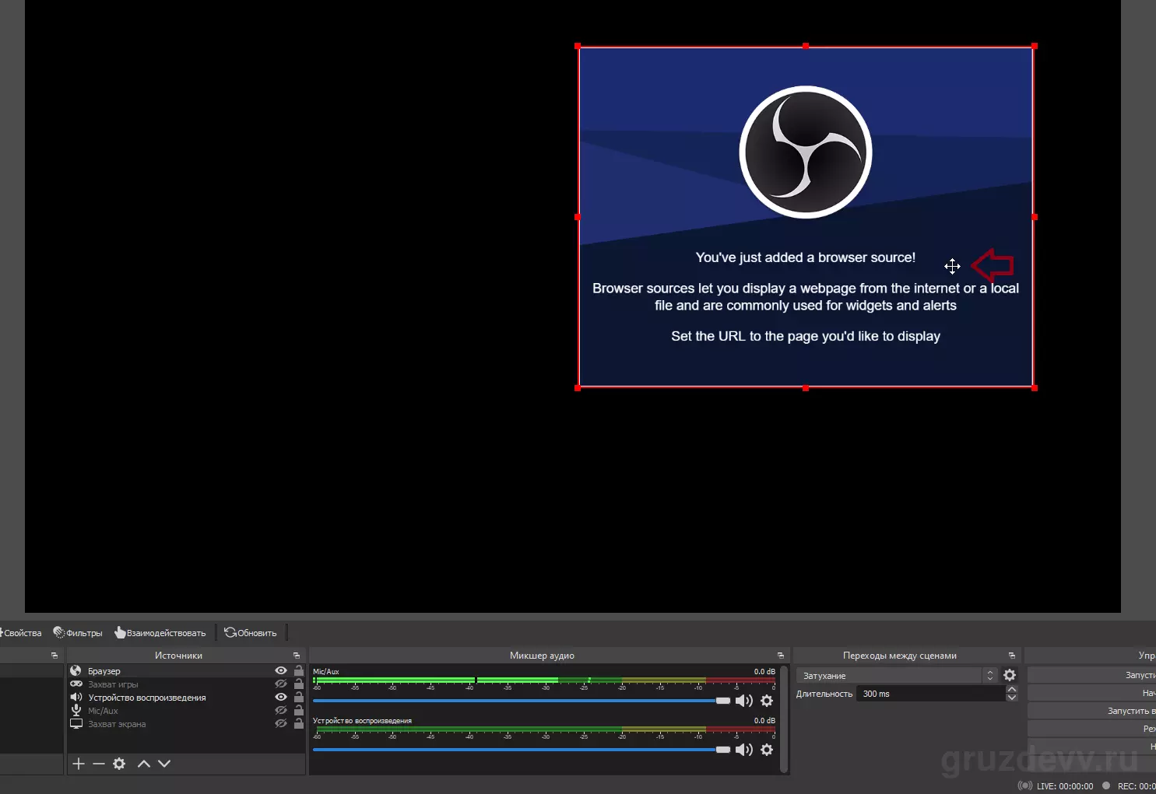Open source properties gear in Источники
The height and width of the screenshot is (794, 1156).
pyautogui.click(x=119, y=764)
